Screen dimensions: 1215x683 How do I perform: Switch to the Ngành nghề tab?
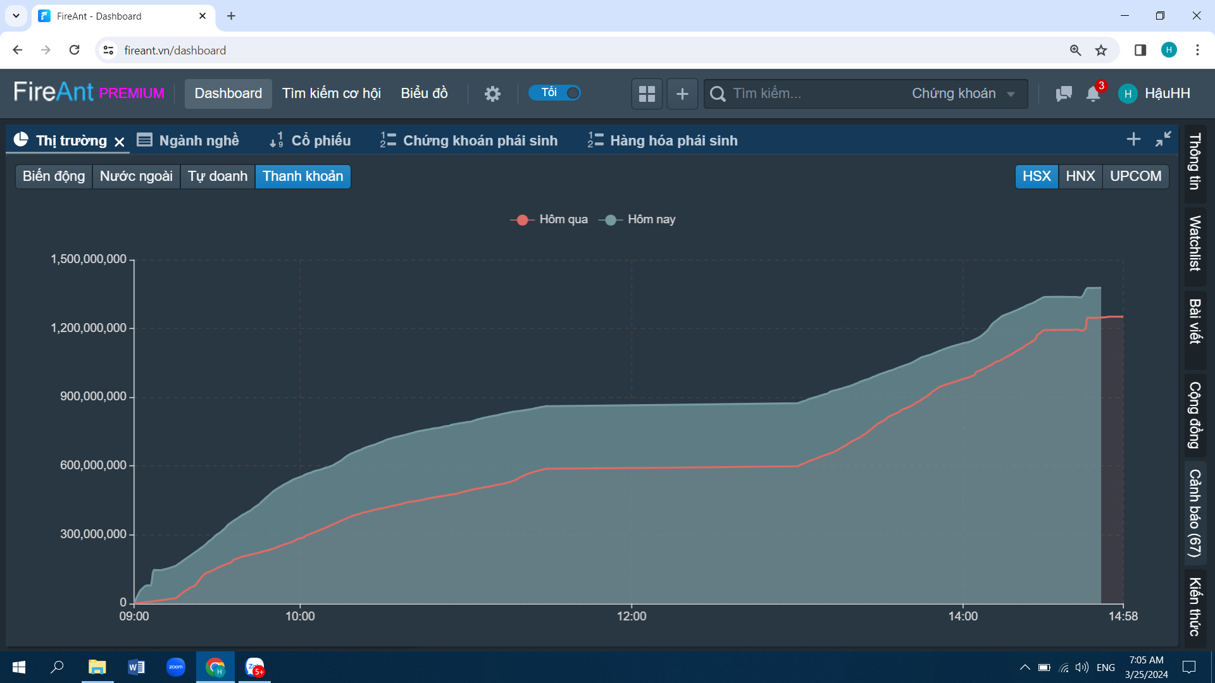click(x=189, y=140)
